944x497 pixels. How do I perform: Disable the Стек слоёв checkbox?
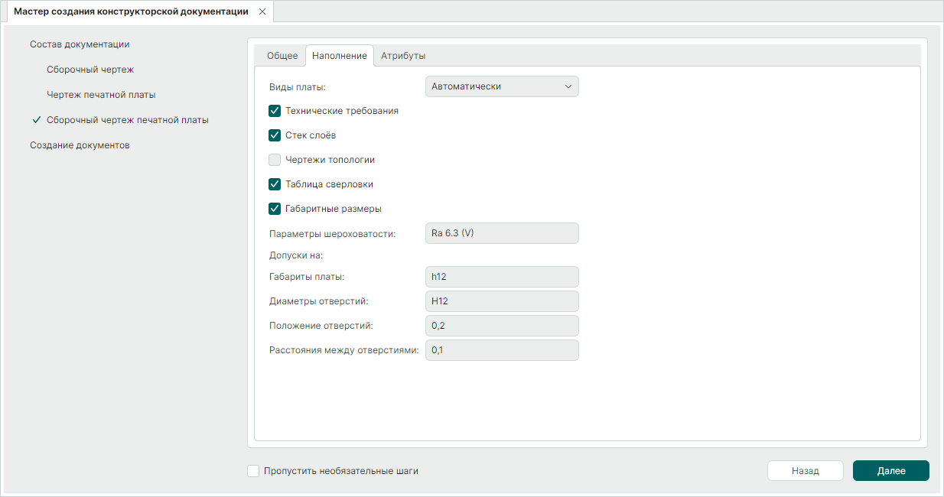tap(275, 135)
